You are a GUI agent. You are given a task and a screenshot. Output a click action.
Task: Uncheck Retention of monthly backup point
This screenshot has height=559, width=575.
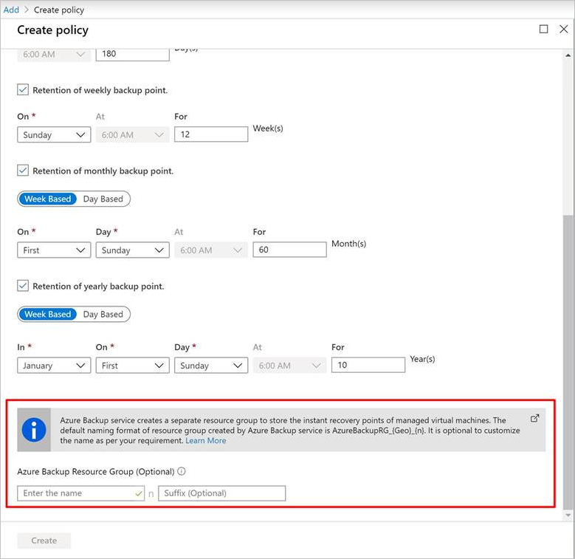23,171
